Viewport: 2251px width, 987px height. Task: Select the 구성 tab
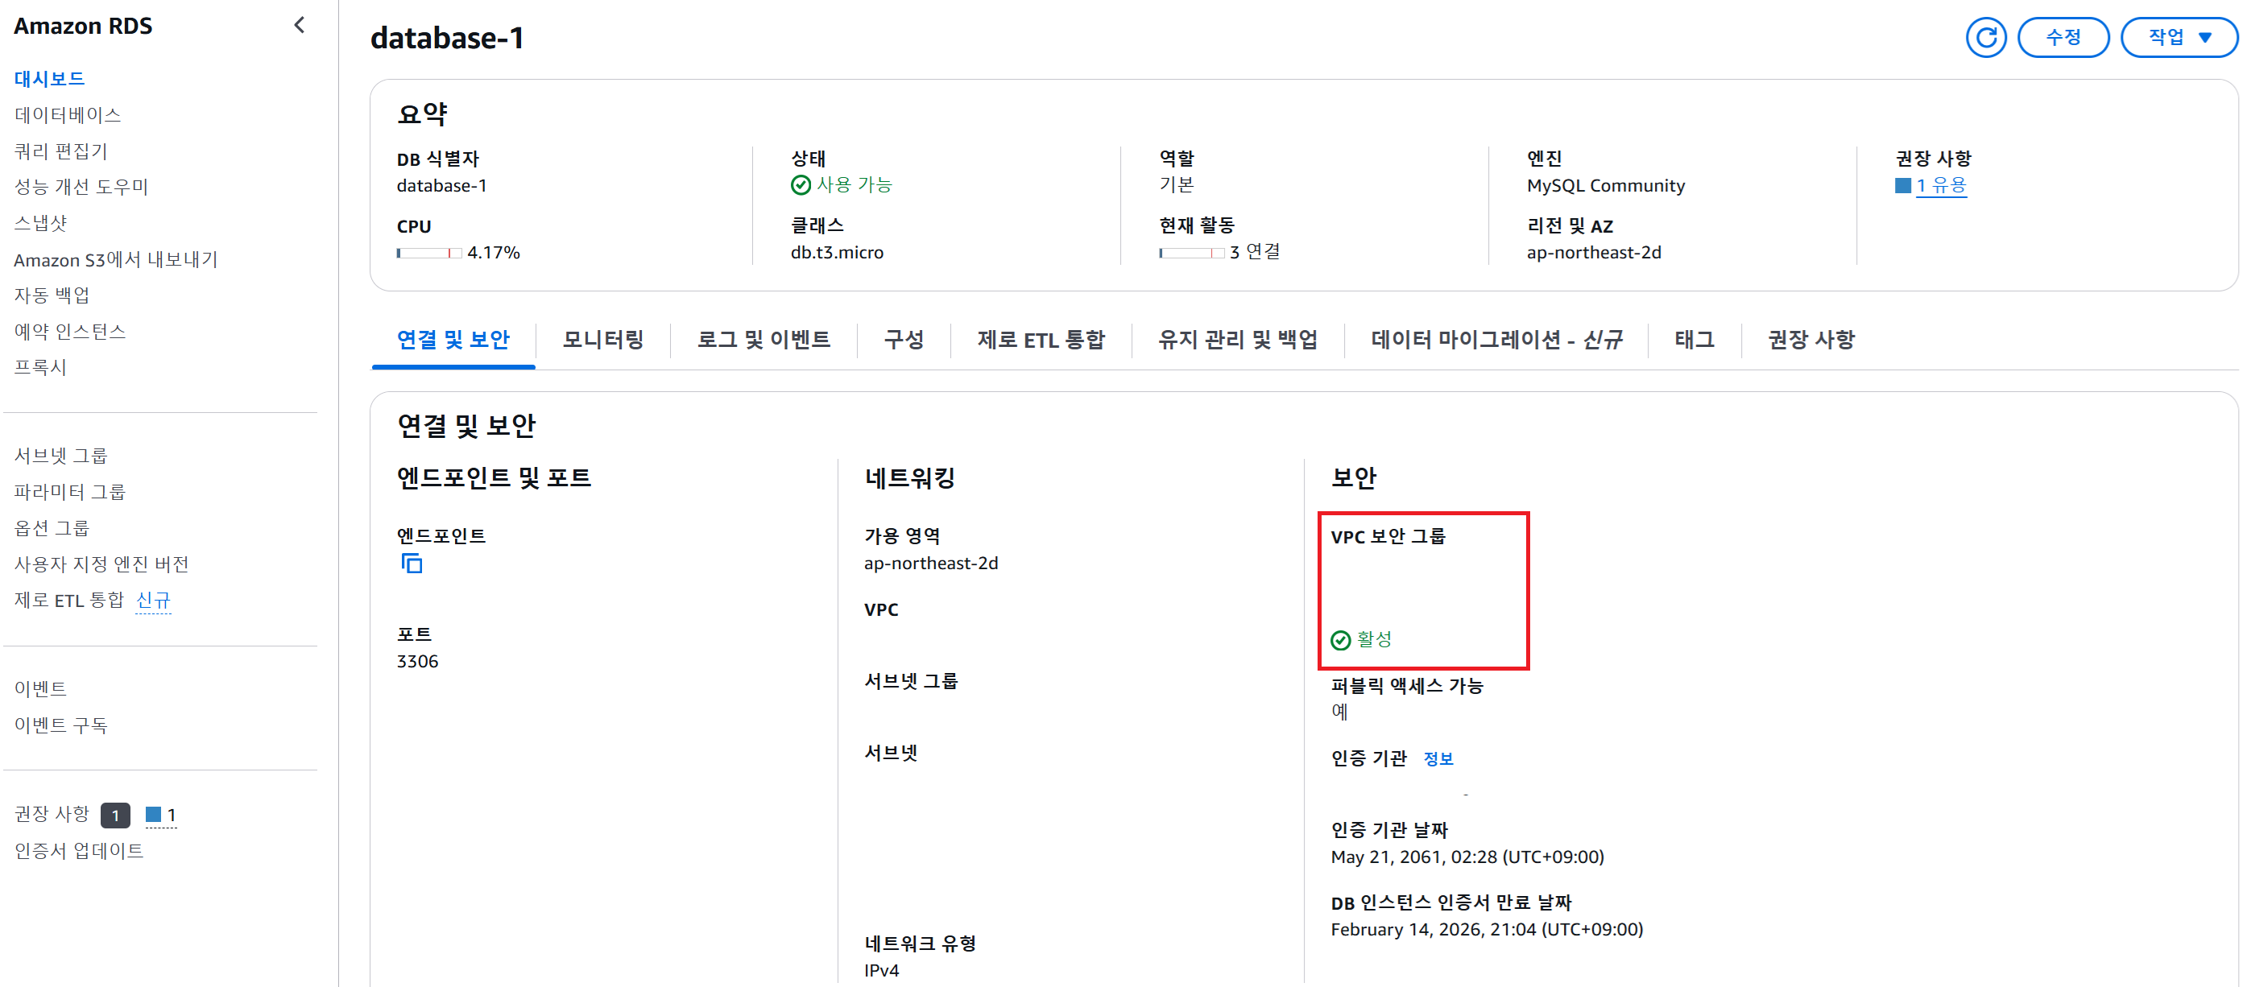[904, 340]
